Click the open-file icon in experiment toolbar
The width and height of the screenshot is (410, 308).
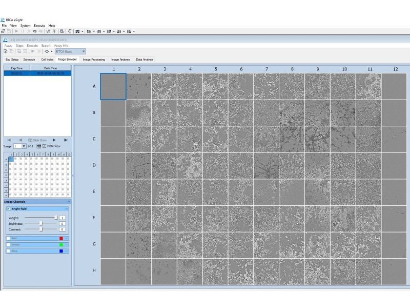(6, 51)
